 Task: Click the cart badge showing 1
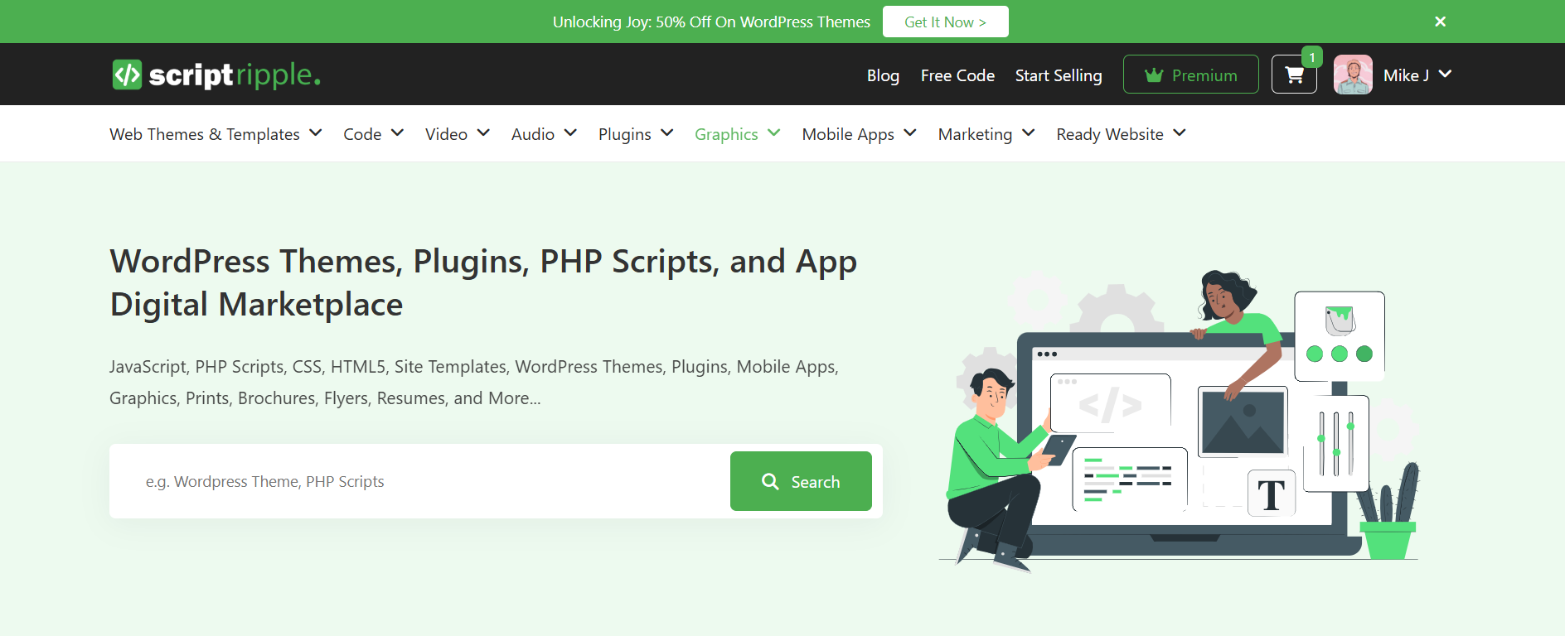point(1312,57)
